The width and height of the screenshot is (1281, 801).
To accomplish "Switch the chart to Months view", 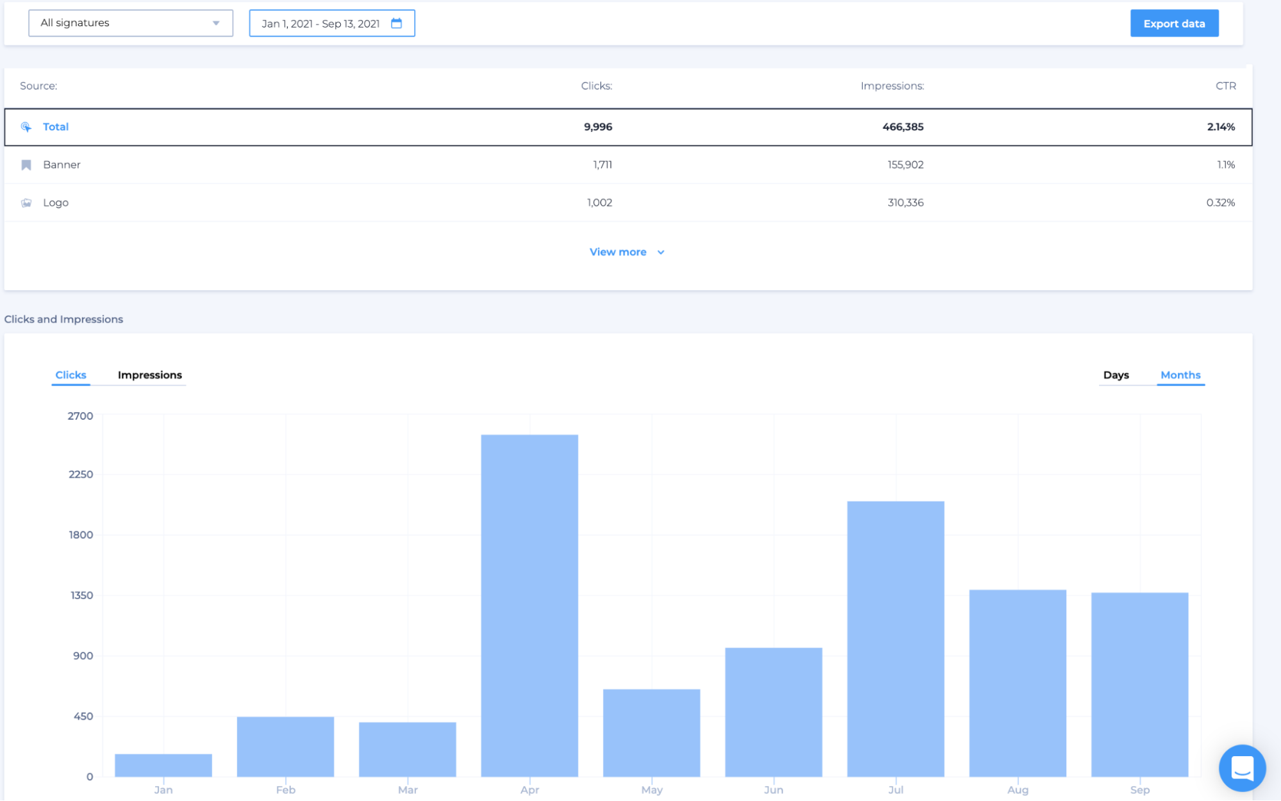I will point(1180,375).
